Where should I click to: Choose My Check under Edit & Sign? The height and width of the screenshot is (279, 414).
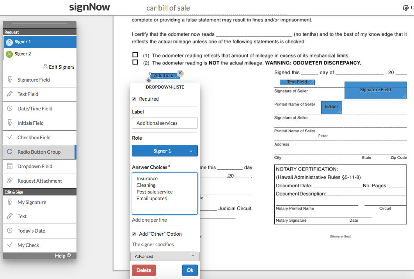pyautogui.click(x=39, y=245)
